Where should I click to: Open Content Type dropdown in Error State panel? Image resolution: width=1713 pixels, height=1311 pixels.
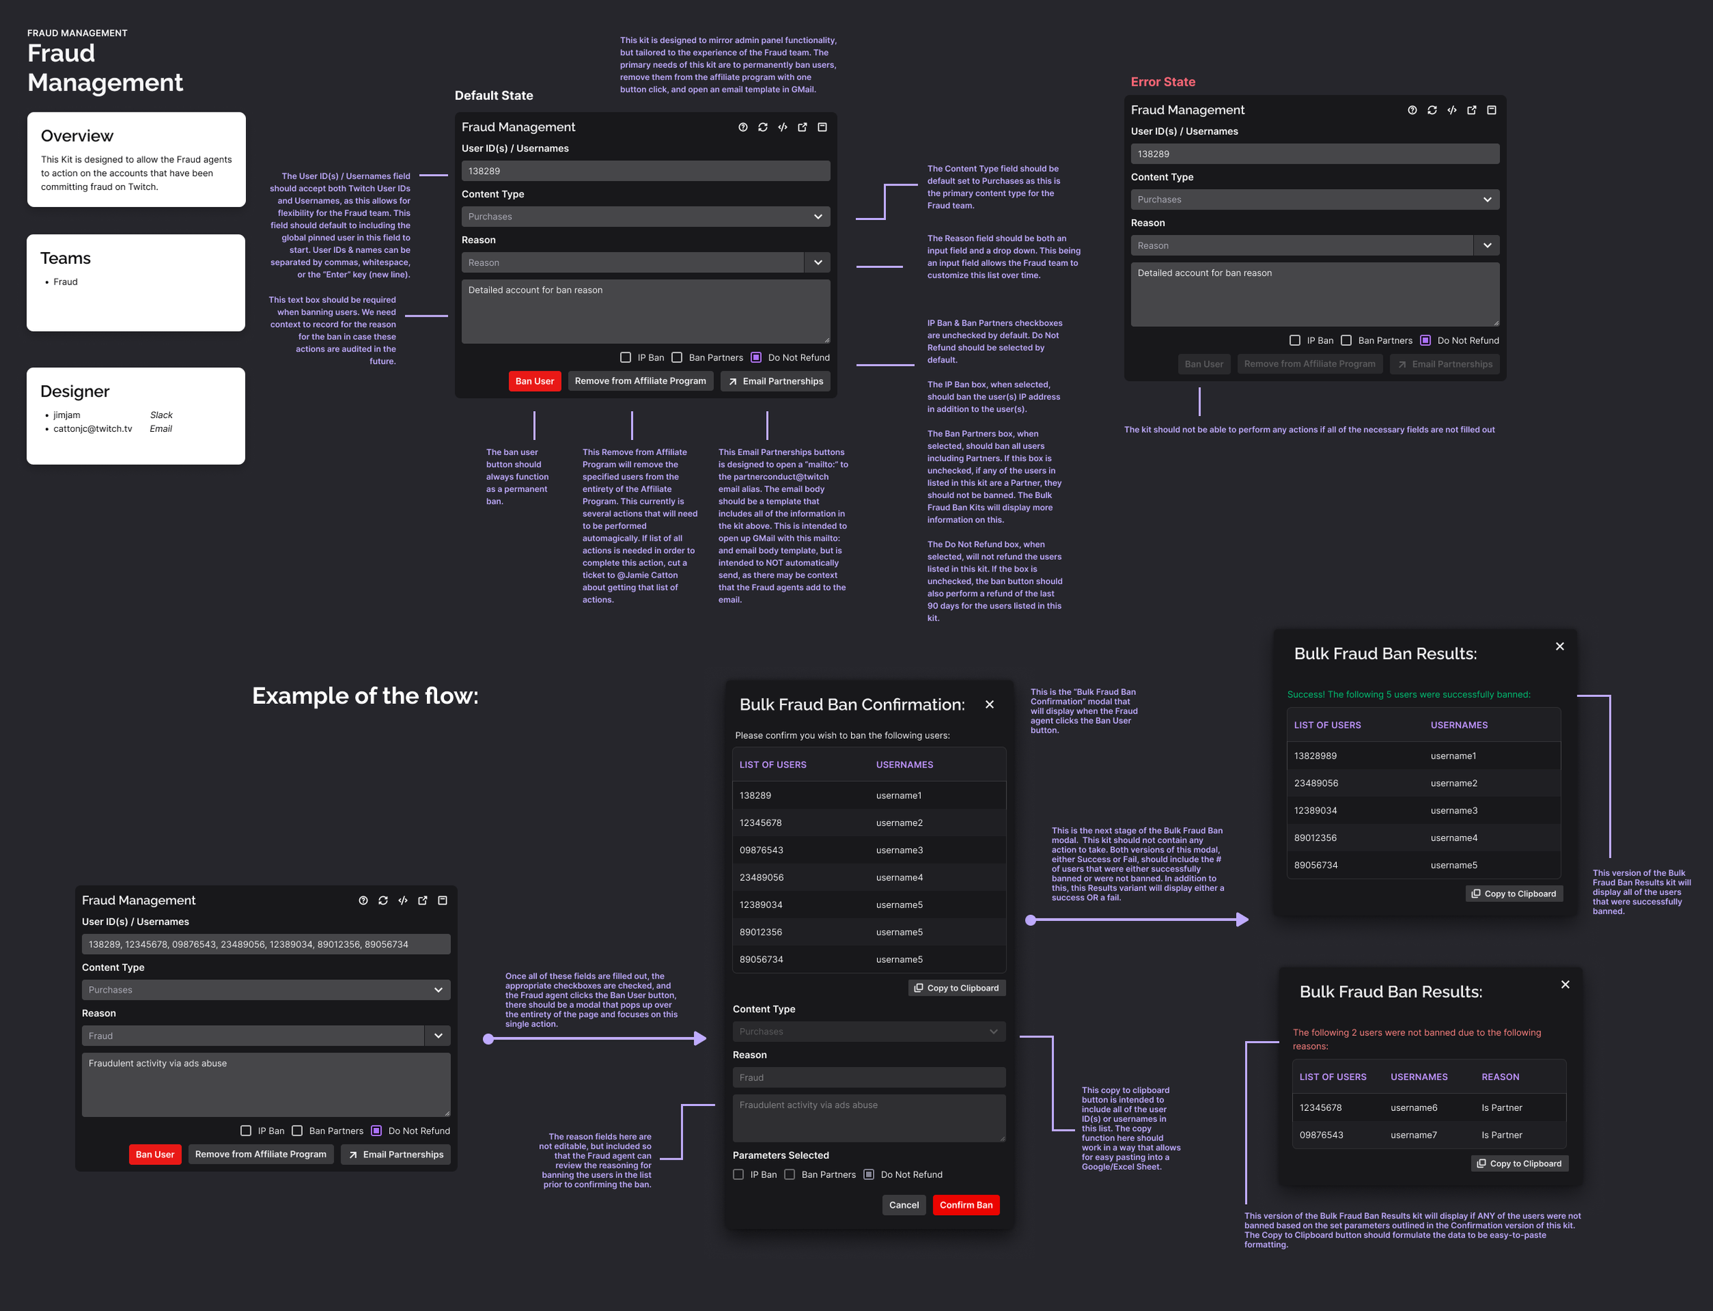coord(1315,200)
